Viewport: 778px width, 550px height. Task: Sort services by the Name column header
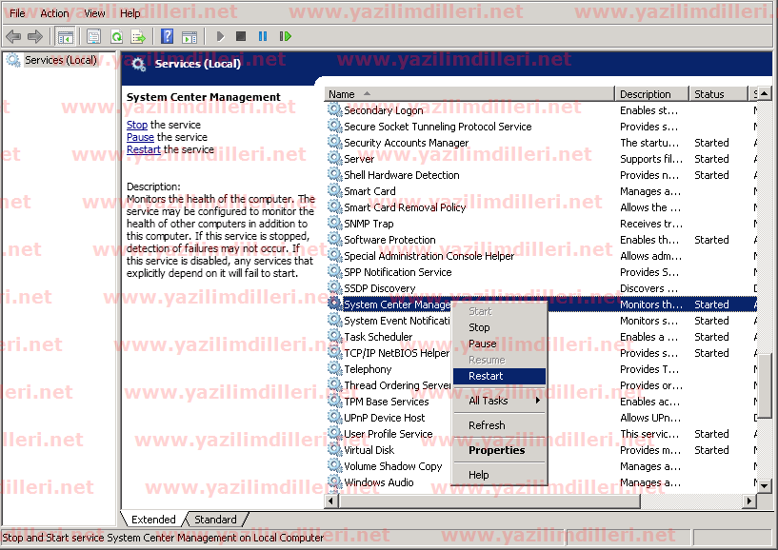coord(343,93)
